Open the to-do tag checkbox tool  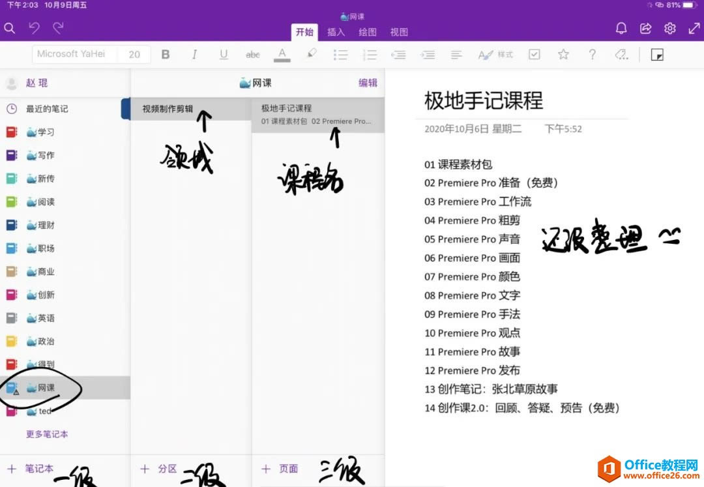(535, 55)
